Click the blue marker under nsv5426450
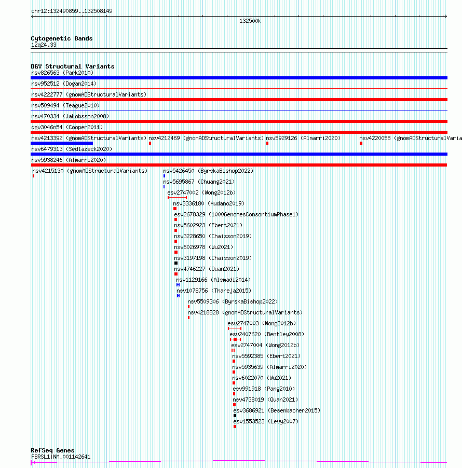The image size is (462, 468). (164, 176)
